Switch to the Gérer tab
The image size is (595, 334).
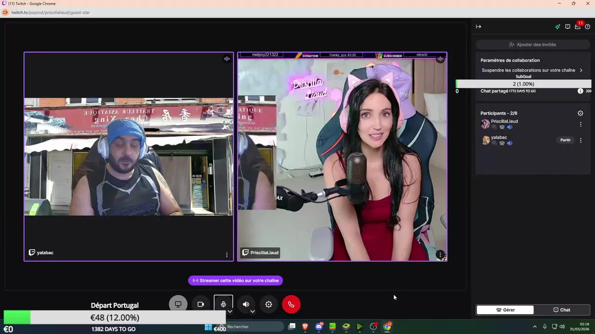pyautogui.click(x=505, y=310)
